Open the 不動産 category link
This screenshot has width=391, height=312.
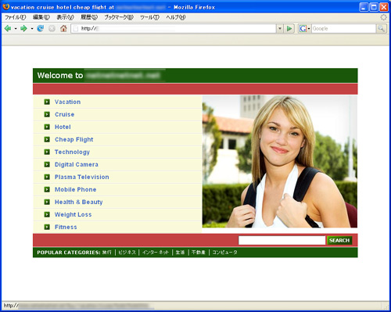click(x=199, y=253)
